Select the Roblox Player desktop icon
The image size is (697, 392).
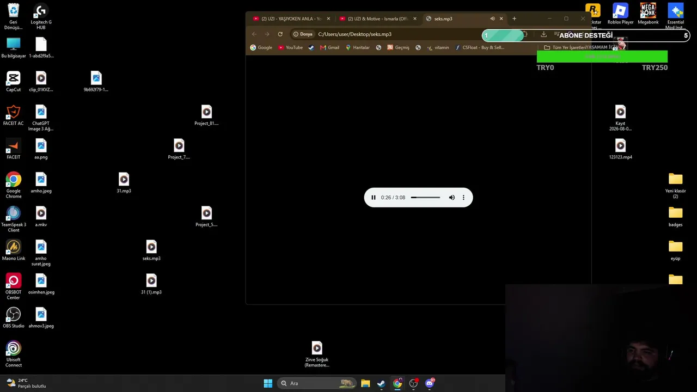(x=620, y=15)
